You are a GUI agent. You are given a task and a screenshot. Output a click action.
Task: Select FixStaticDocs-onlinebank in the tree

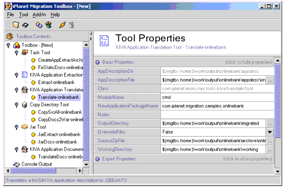click(x=60, y=68)
